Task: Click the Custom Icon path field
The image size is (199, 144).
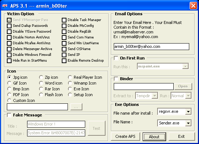Action: coord(37,107)
